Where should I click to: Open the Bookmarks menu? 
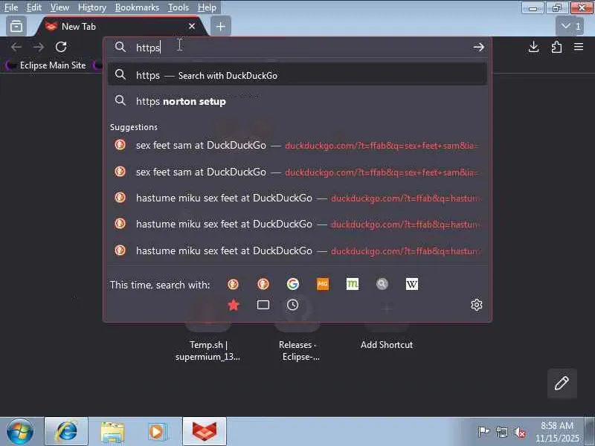(137, 7)
